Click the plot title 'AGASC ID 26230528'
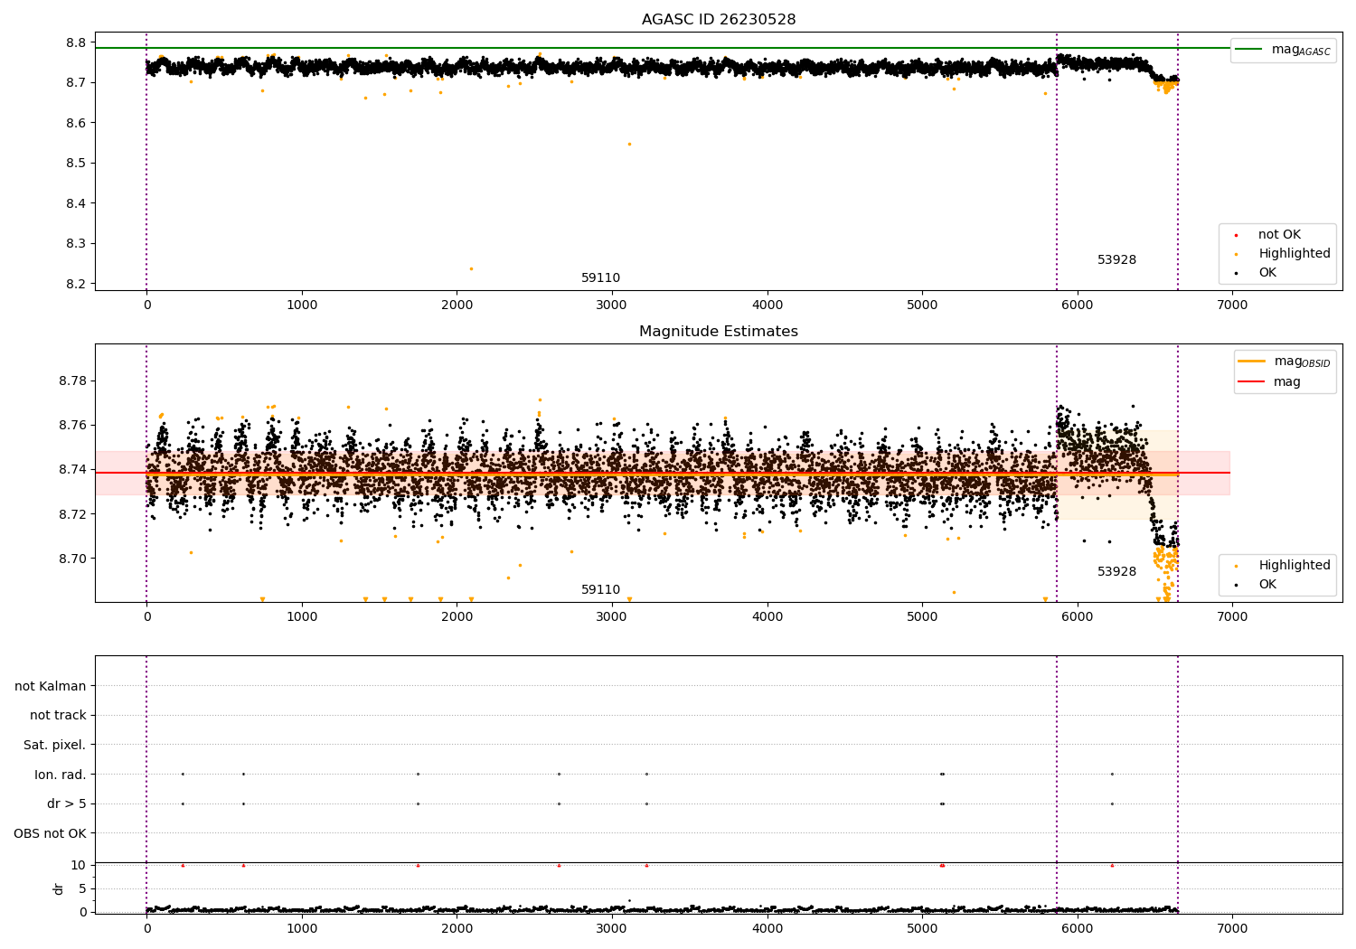 click(x=719, y=20)
